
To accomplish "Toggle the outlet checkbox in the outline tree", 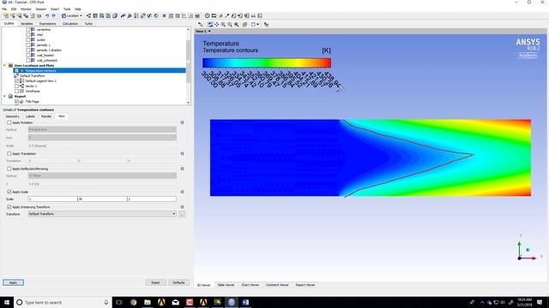I will pos(28,40).
